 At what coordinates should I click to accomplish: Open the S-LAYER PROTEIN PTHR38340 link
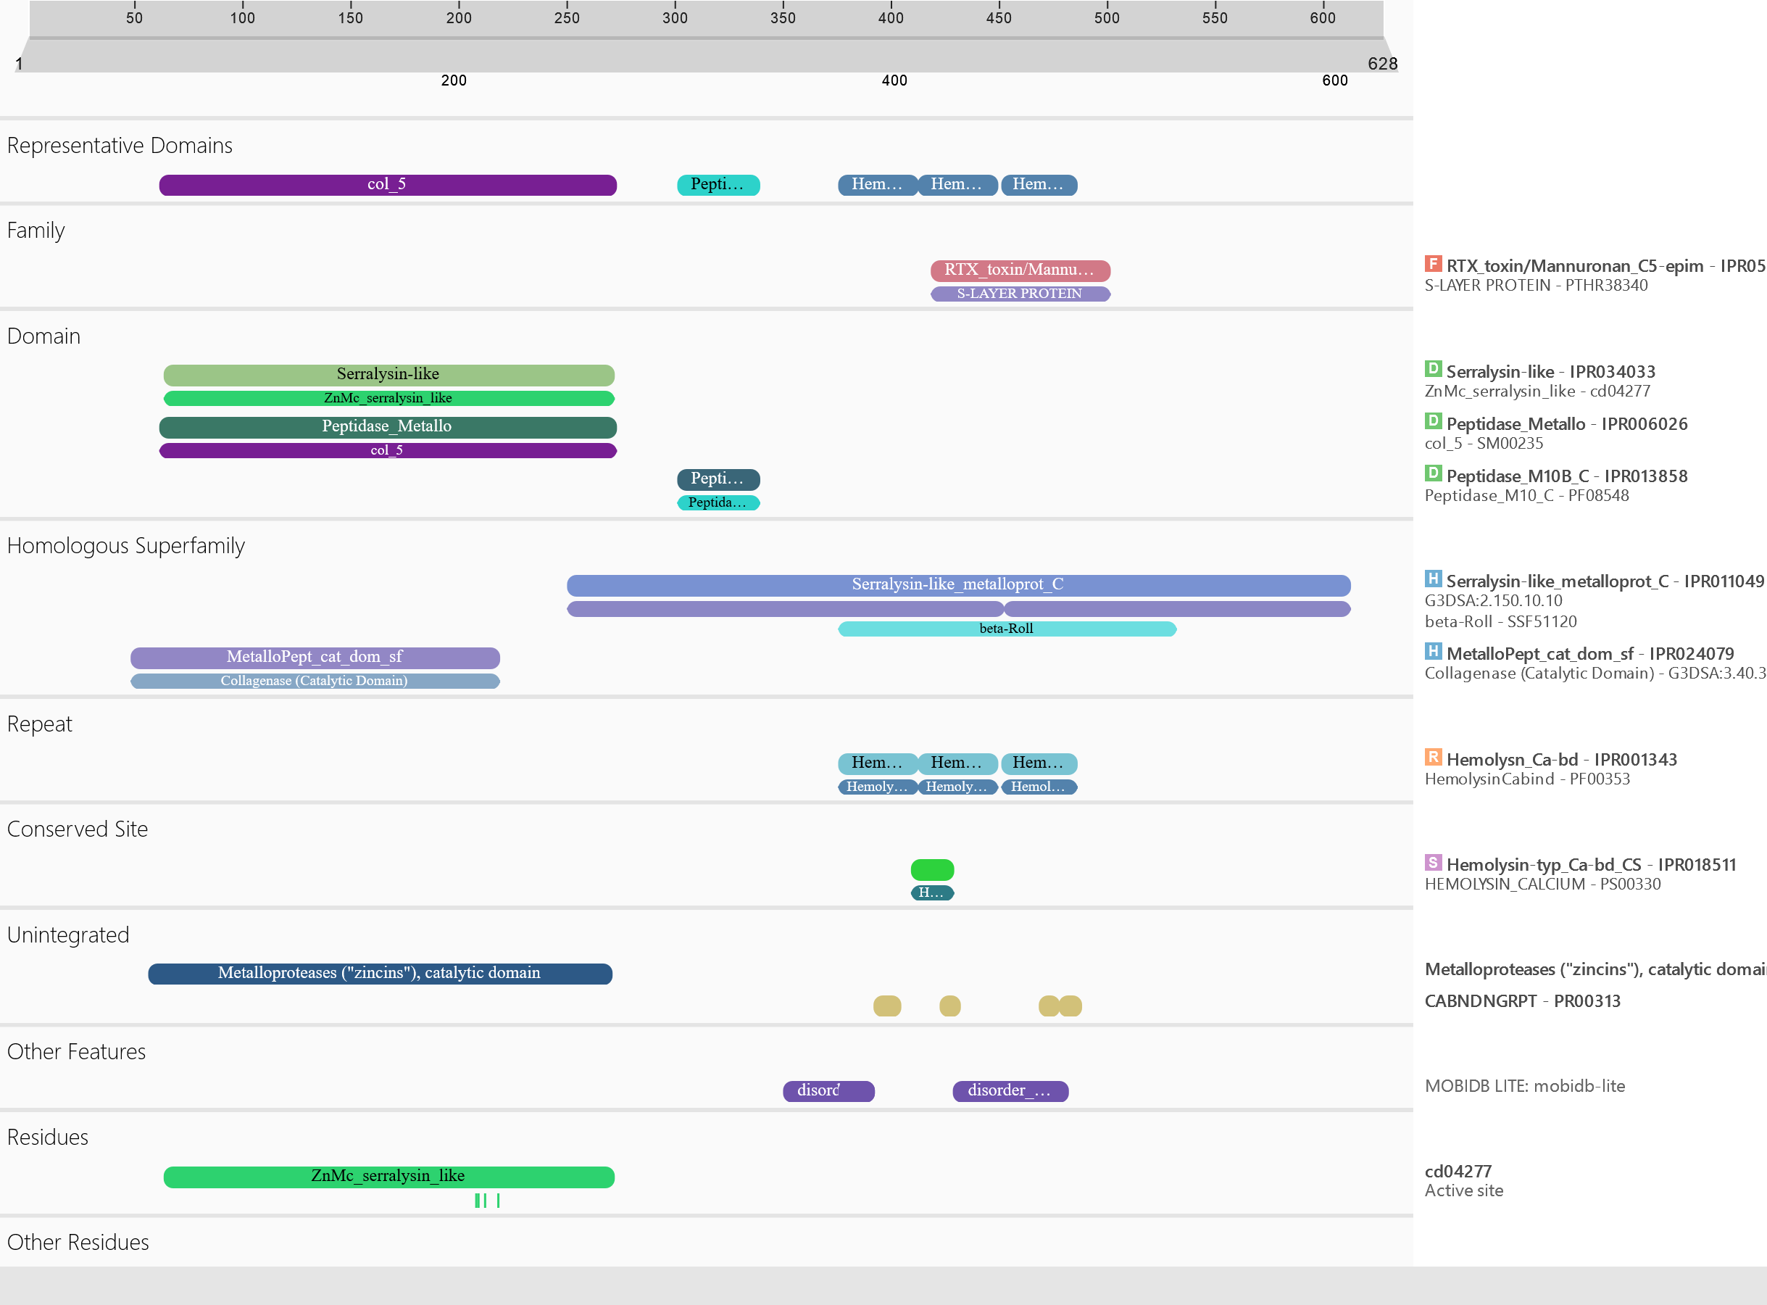[1536, 286]
